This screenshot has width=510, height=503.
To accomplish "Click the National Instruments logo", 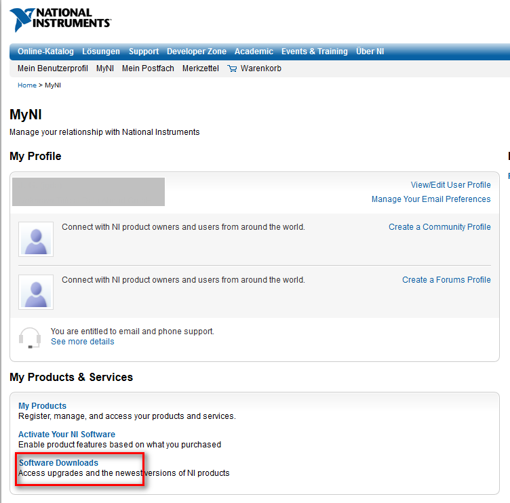I will 60,20.
